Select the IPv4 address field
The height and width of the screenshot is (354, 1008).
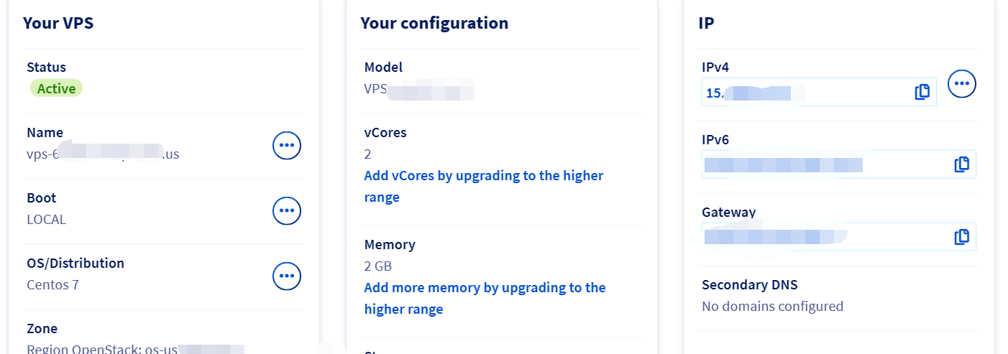[x=805, y=93]
